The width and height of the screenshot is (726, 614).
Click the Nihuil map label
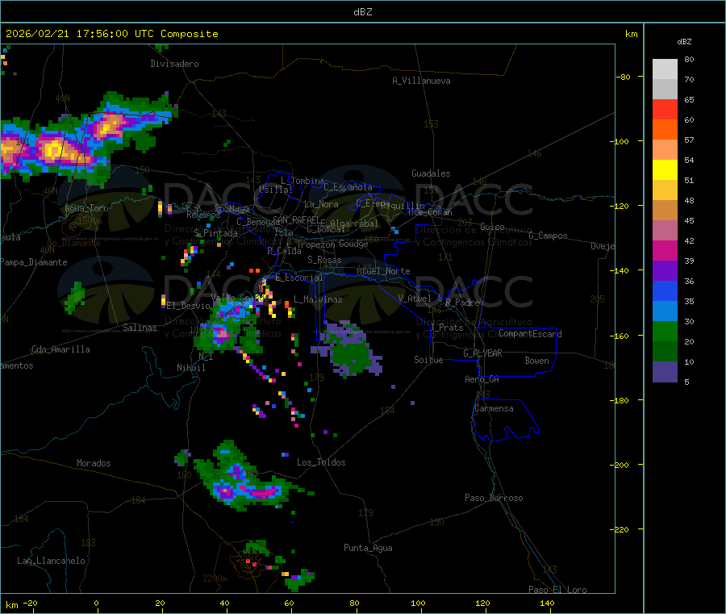click(x=191, y=368)
